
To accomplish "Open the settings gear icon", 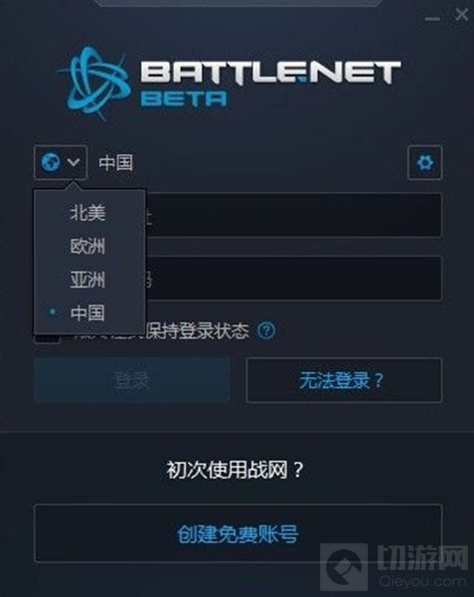I will [x=424, y=162].
